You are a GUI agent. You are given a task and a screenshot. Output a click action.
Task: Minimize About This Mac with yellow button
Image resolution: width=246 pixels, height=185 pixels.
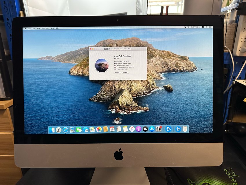coord(93,49)
